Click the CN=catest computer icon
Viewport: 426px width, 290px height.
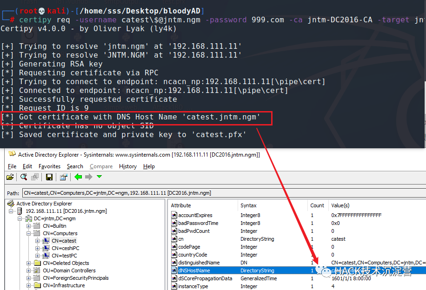(47, 241)
